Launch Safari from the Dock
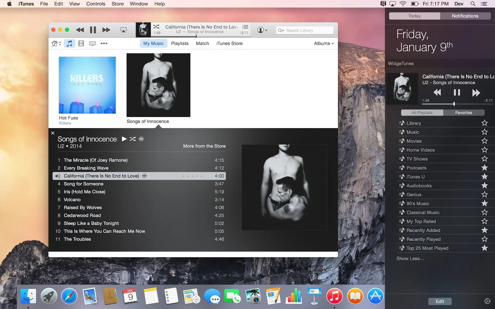 (x=69, y=296)
